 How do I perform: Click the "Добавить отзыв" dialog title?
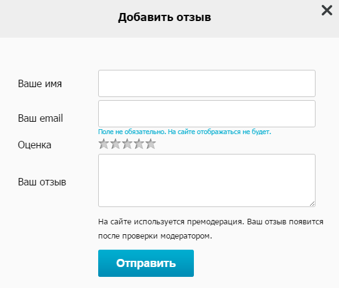(x=164, y=17)
